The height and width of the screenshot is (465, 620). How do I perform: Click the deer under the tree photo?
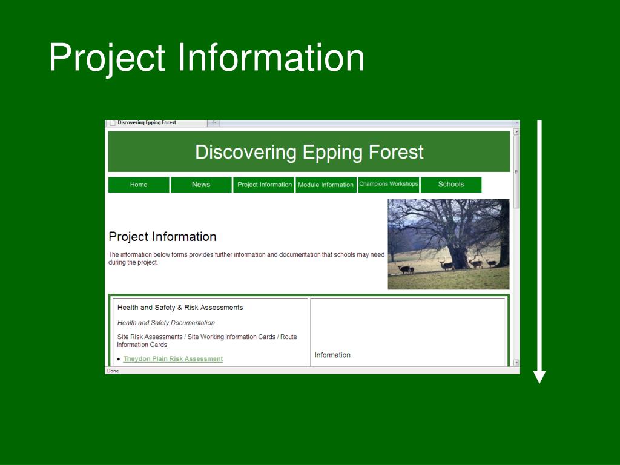point(449,245)
